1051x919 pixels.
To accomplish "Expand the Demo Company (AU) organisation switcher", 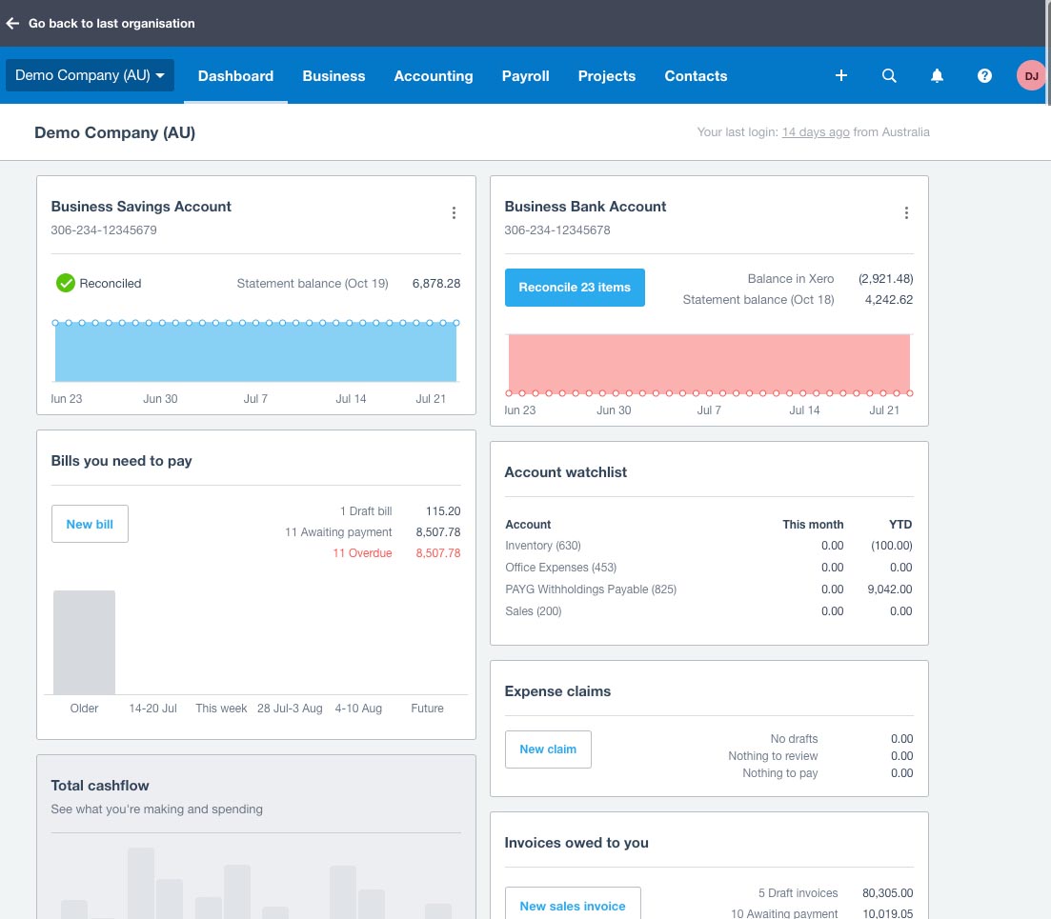I will tap(90, 75).
